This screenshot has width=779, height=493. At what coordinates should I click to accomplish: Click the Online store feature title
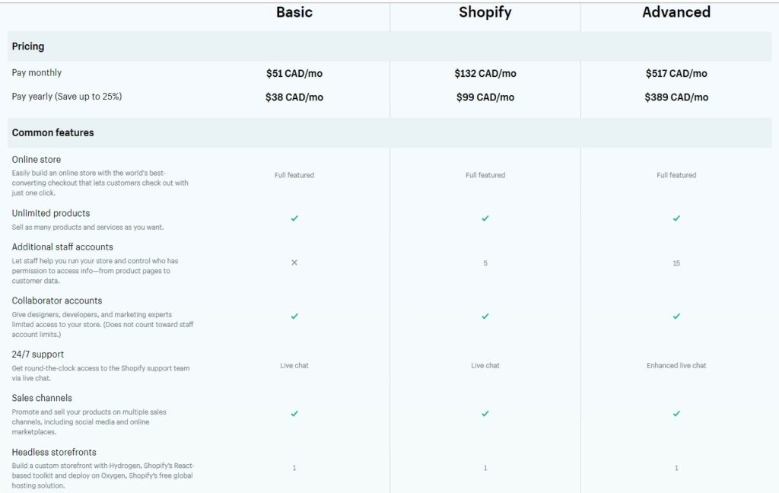[x=37, y=160]
